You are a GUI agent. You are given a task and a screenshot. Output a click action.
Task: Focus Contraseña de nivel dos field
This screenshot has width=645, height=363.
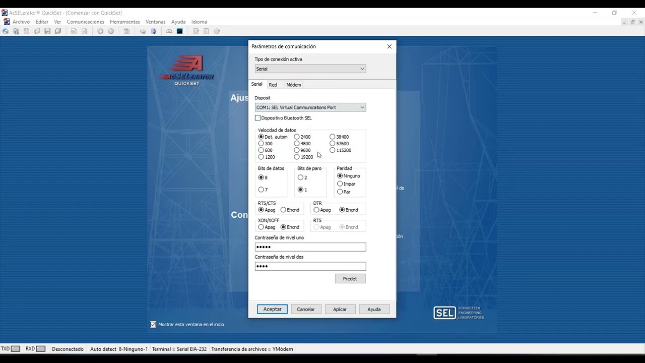pyautogui.click(x=310, y=266)
